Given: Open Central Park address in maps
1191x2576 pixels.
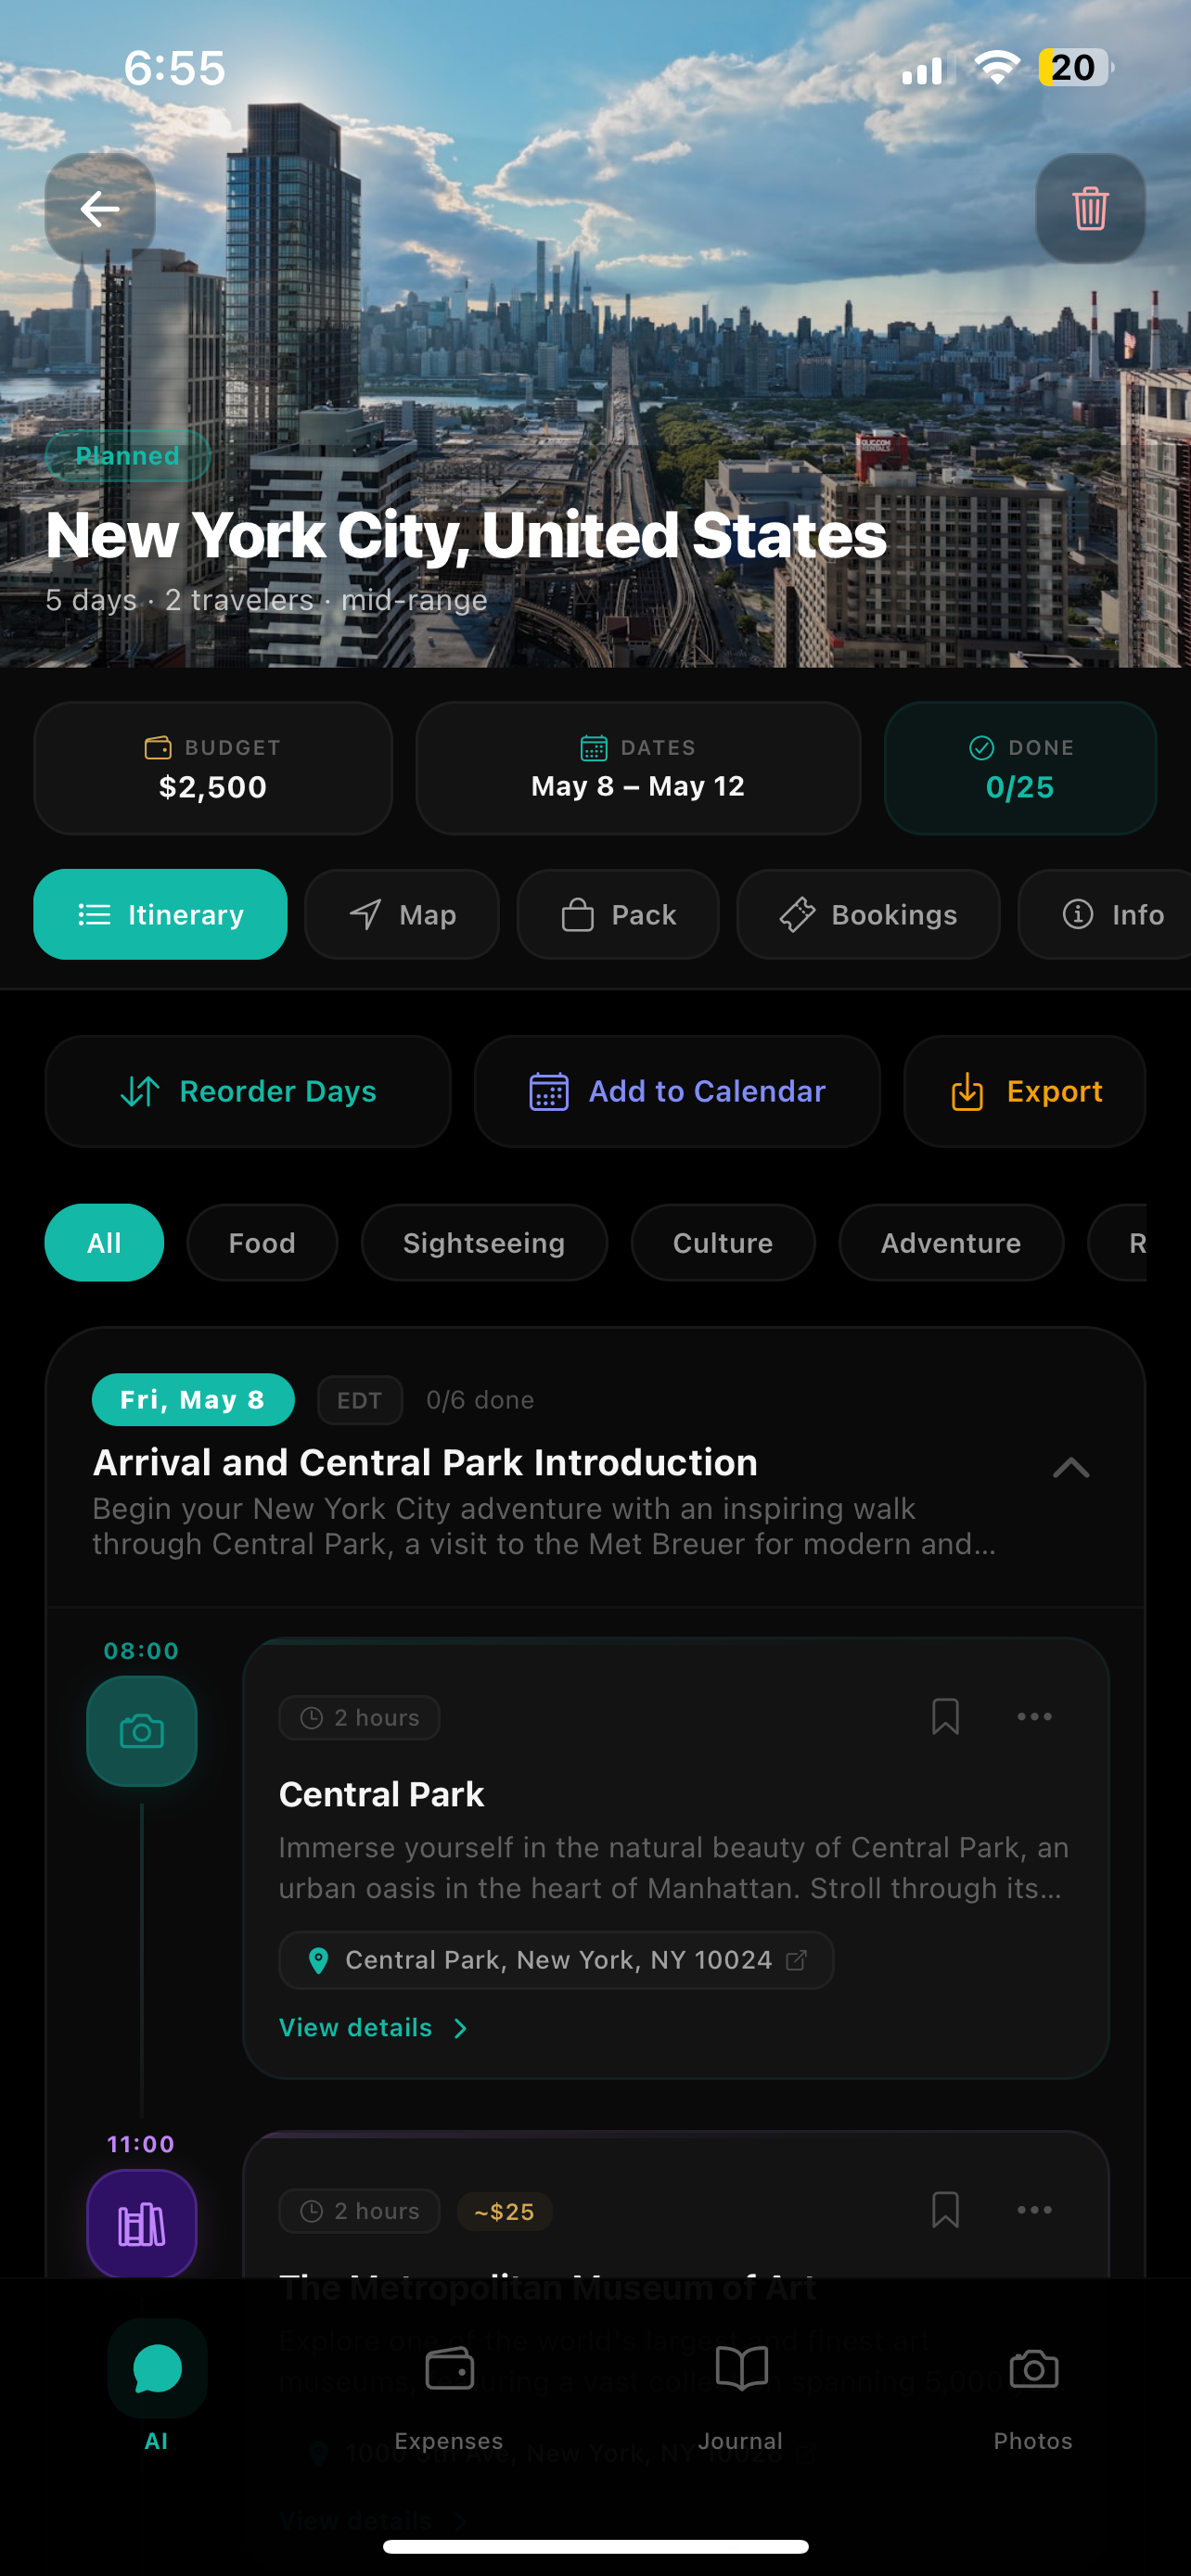Looking at the screenshot, I should [x=556, y=1960].
